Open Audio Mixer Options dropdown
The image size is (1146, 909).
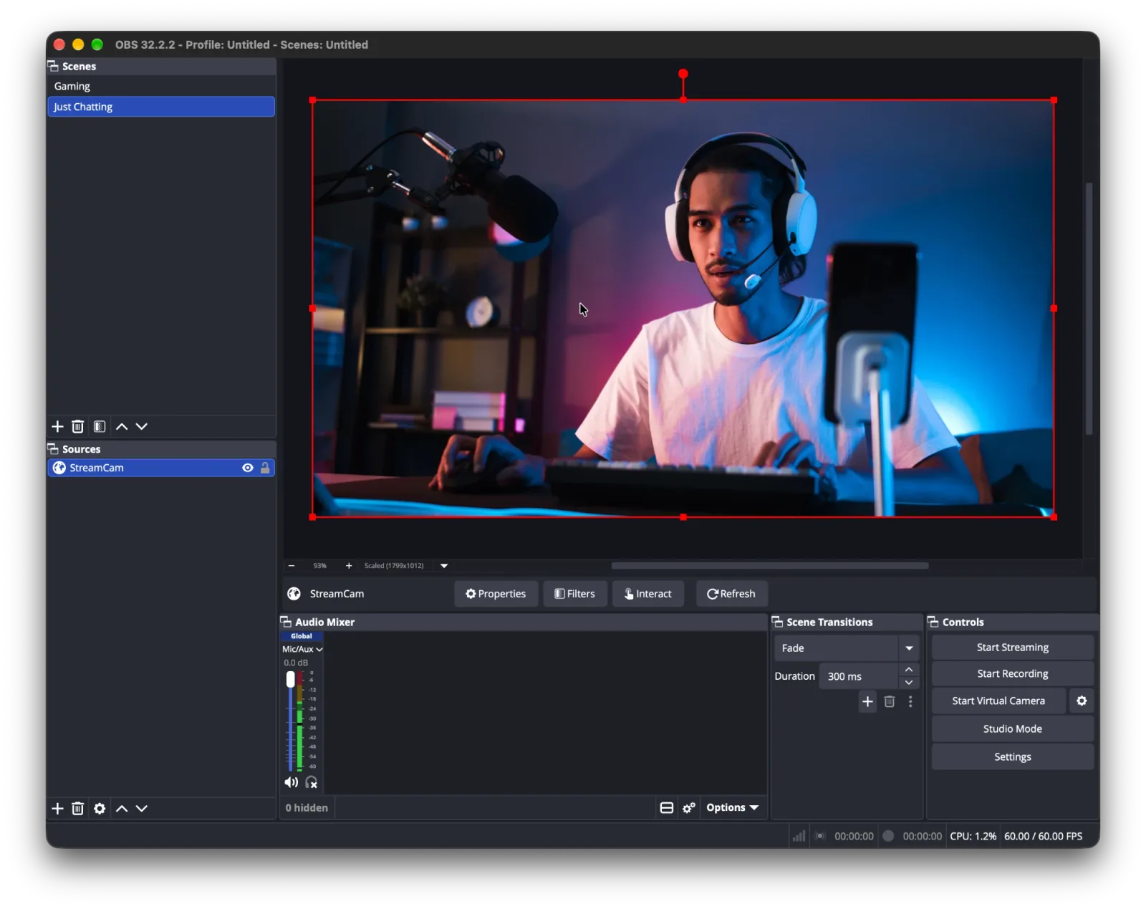(732, 808)
